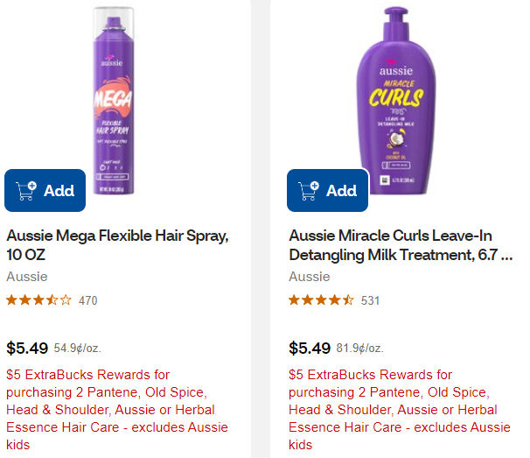Click Aussie brand name under Miracle Curls
Image resolution: width=530 pixels, height=458 pixels.
pyautogui.click(x=310, y=277)
